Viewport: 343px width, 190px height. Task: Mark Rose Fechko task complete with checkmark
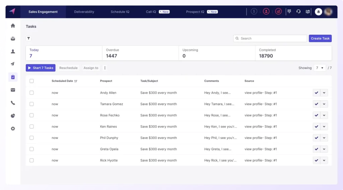(x=316, y=115)
